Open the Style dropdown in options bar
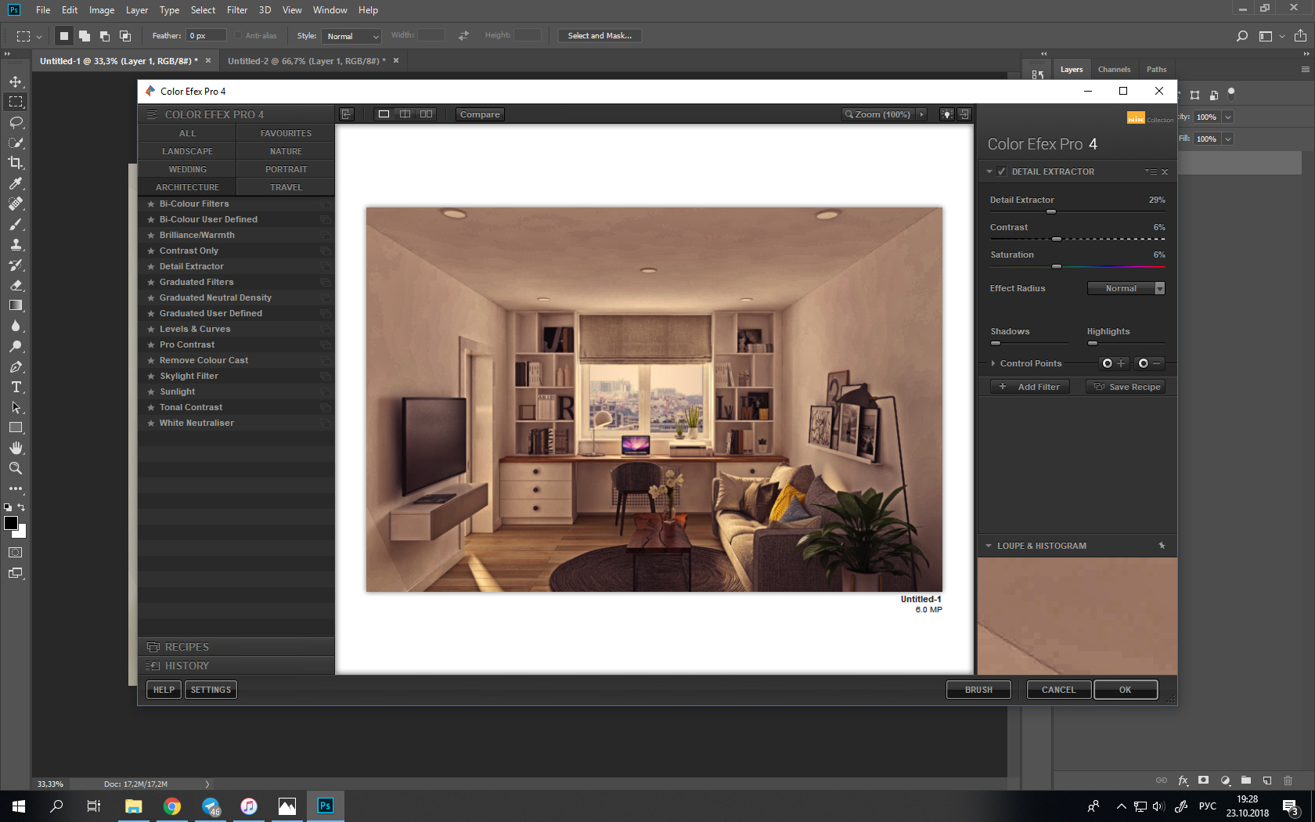The height and width of the screenshot is (822, 1315). click(351, 36)
